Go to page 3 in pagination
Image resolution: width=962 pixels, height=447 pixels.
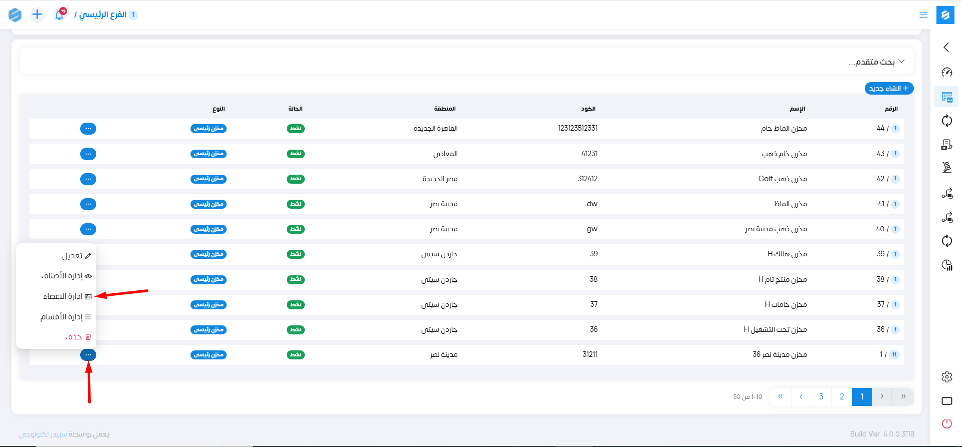click(x=821, y=396)
